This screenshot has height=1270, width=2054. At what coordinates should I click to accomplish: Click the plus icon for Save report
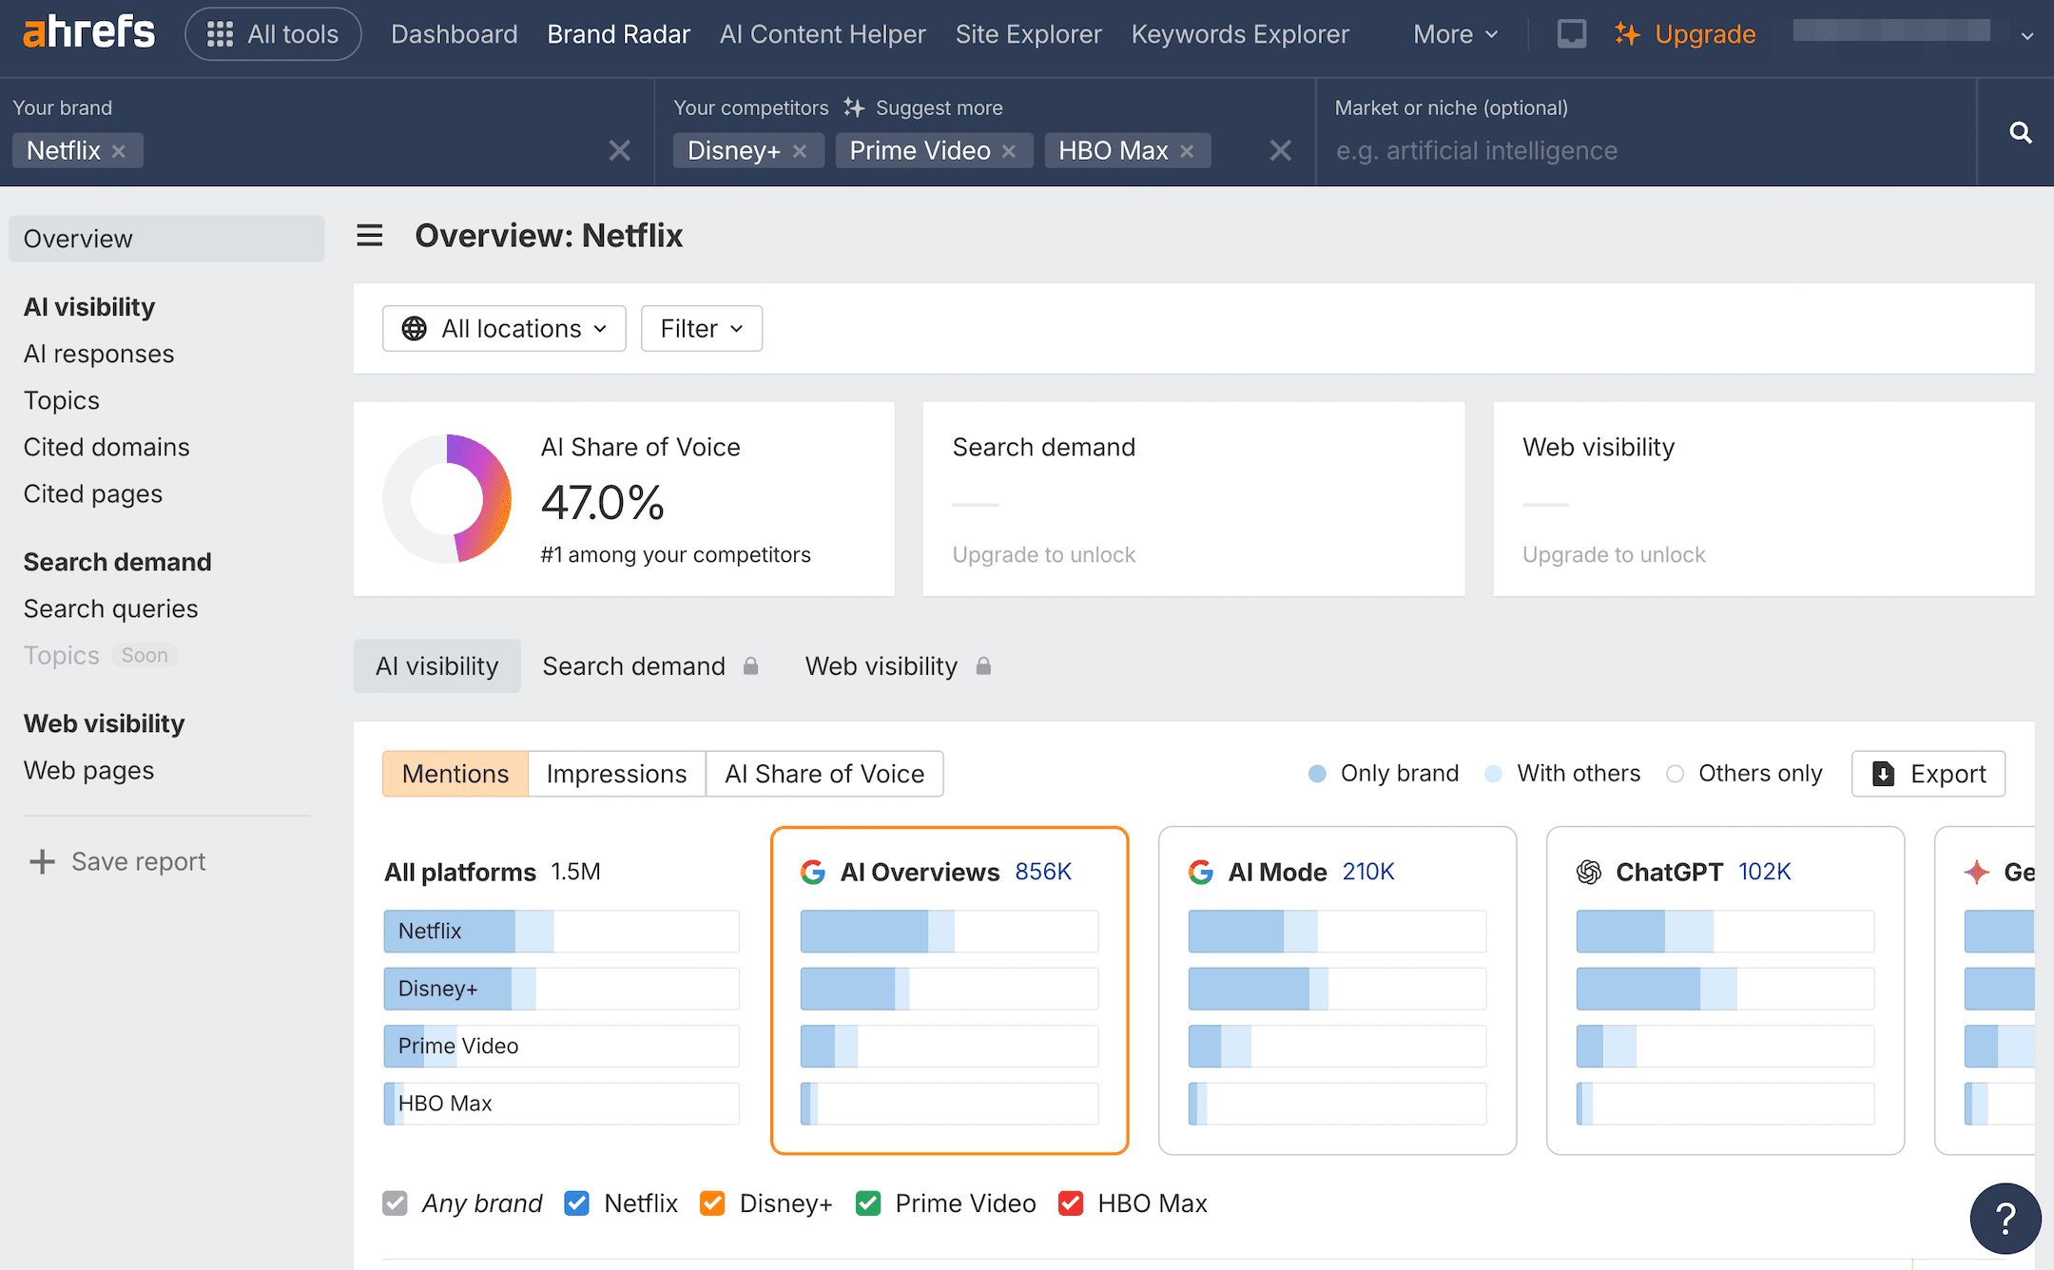[x=42, y=861]
